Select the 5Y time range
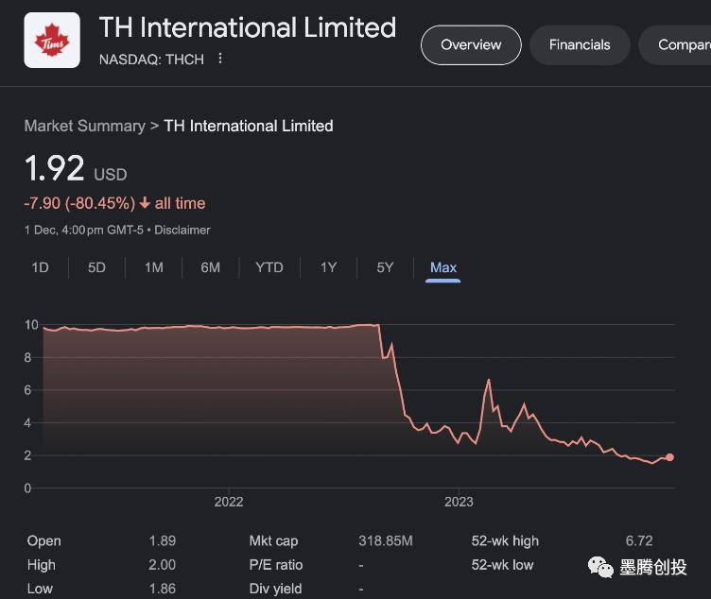Screen dimensions: 711x599 [x=385, y=267]
